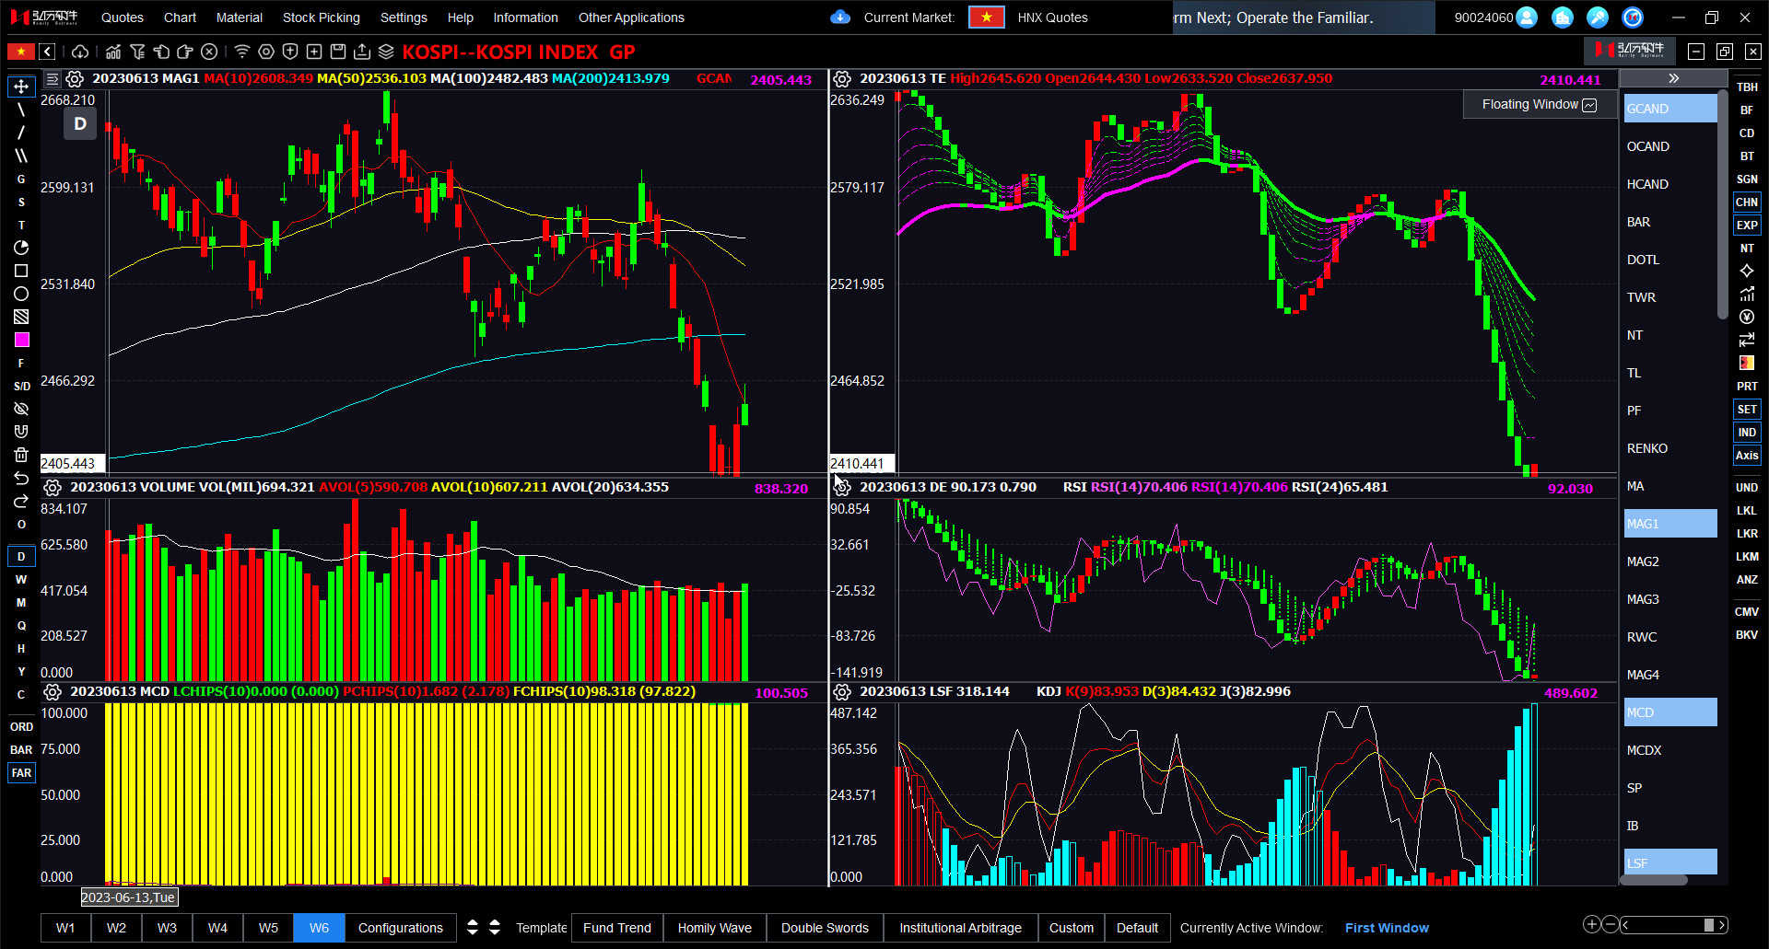The height and width of the screenshot is (949, 1769).
Task: Toggle the Axis button on
Action: 1747,456
